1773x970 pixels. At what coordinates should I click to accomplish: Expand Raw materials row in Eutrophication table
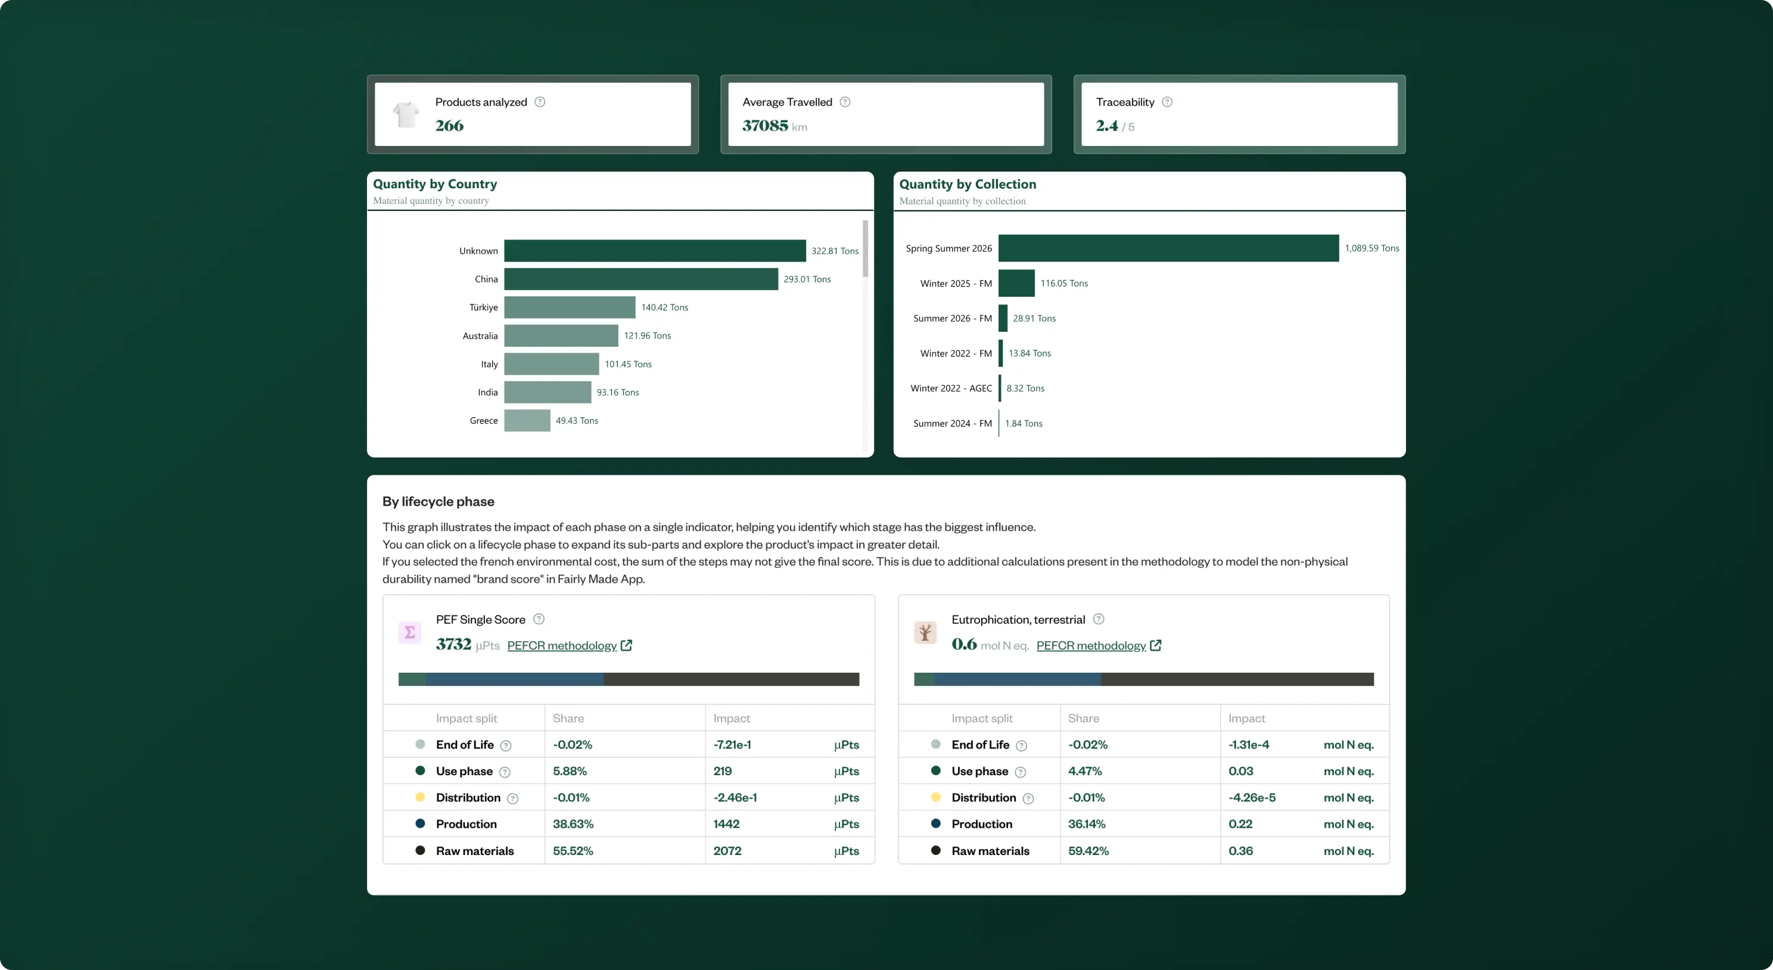pos(1144,851)
